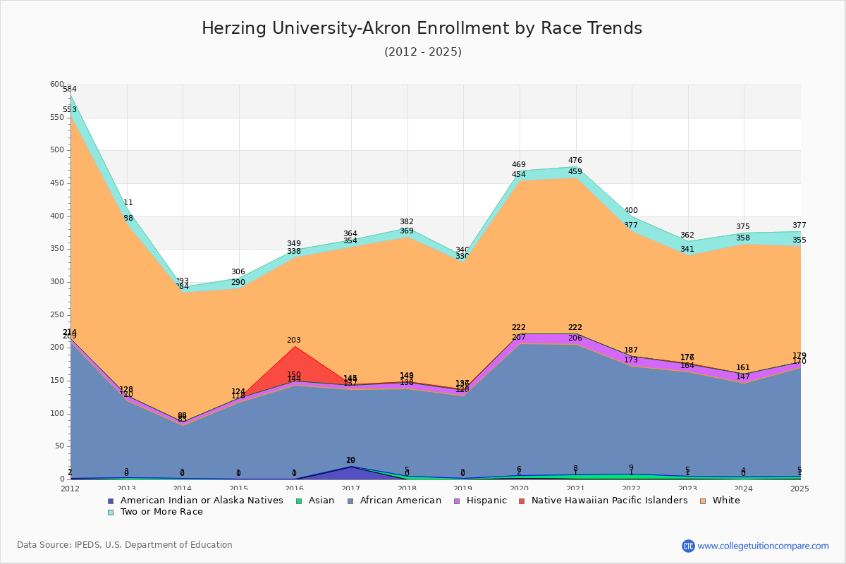This screenshot has width=846, height=564.
Task: Toggle Hispanic series in legend
Action: point(479,501)
